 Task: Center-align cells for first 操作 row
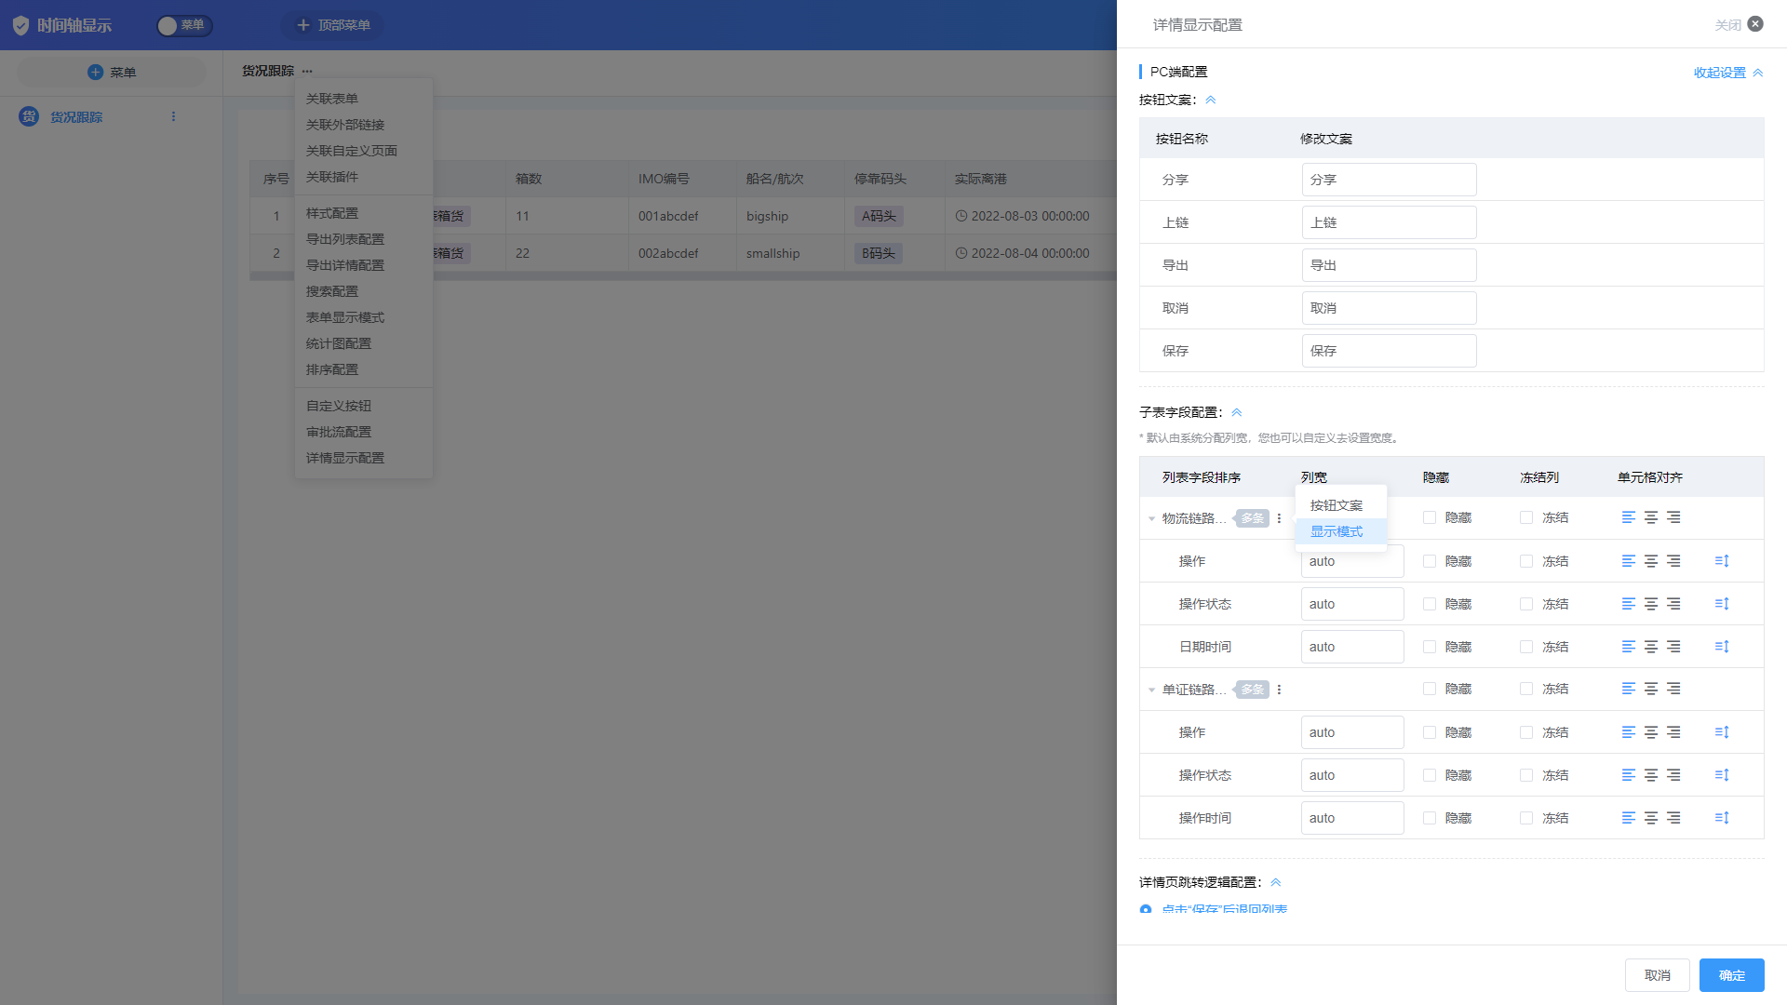[1650, 561]
